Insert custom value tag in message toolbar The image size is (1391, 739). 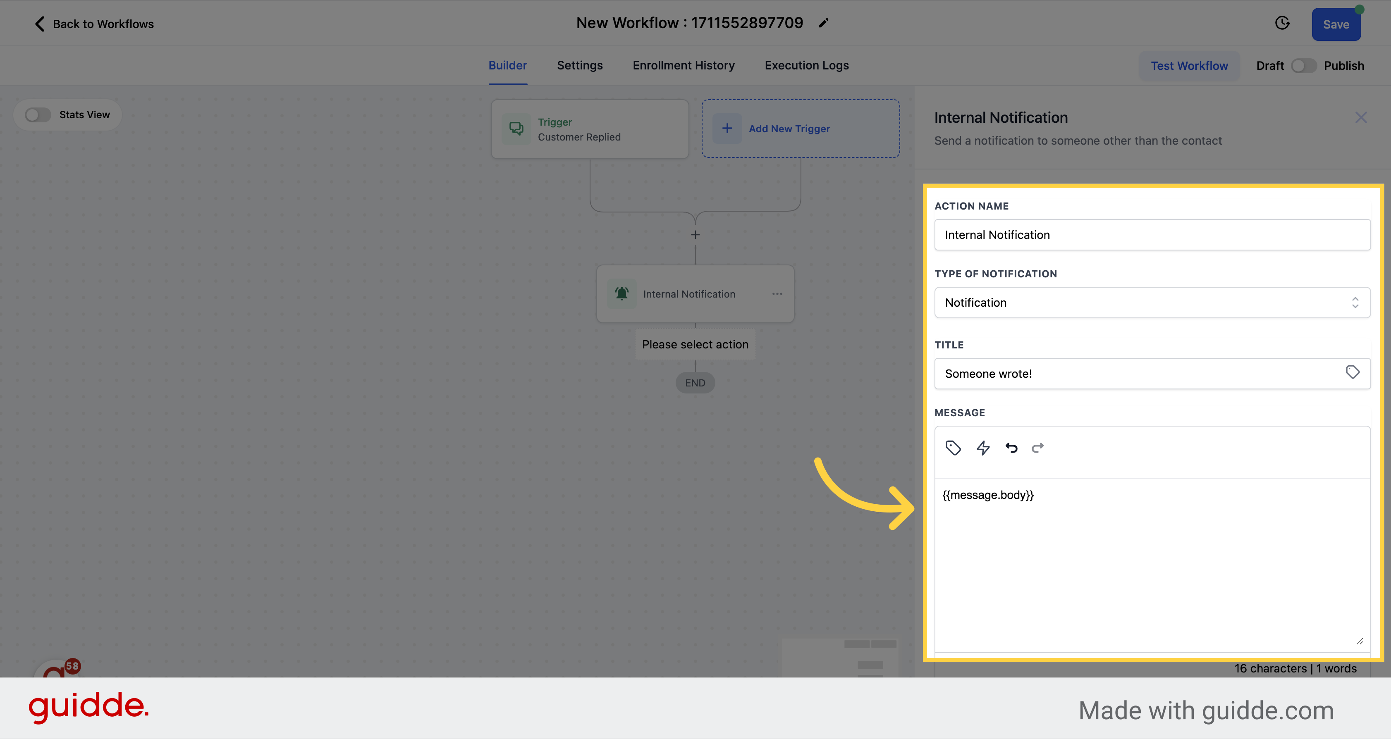(x=953, y=448)
